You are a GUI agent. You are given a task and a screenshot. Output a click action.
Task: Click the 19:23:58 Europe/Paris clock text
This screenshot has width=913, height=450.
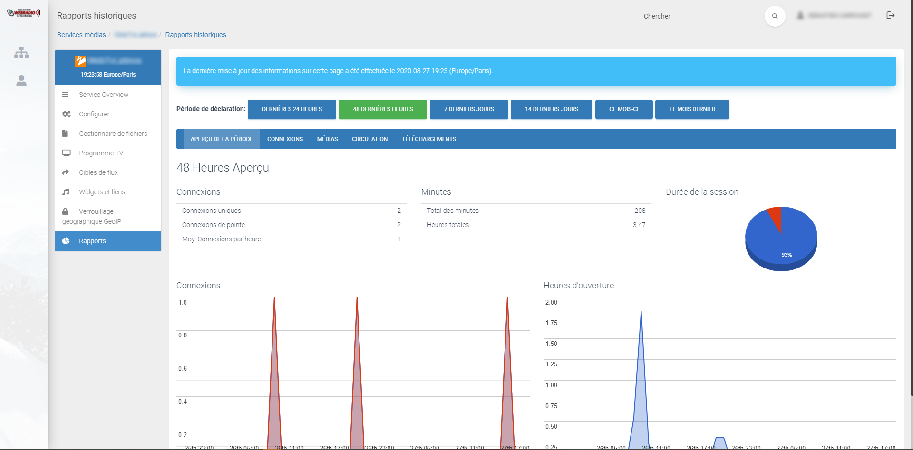click(108, 75)
